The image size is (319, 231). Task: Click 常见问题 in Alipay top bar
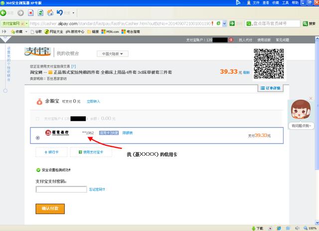pyautogui.click(x=283, y=40)
